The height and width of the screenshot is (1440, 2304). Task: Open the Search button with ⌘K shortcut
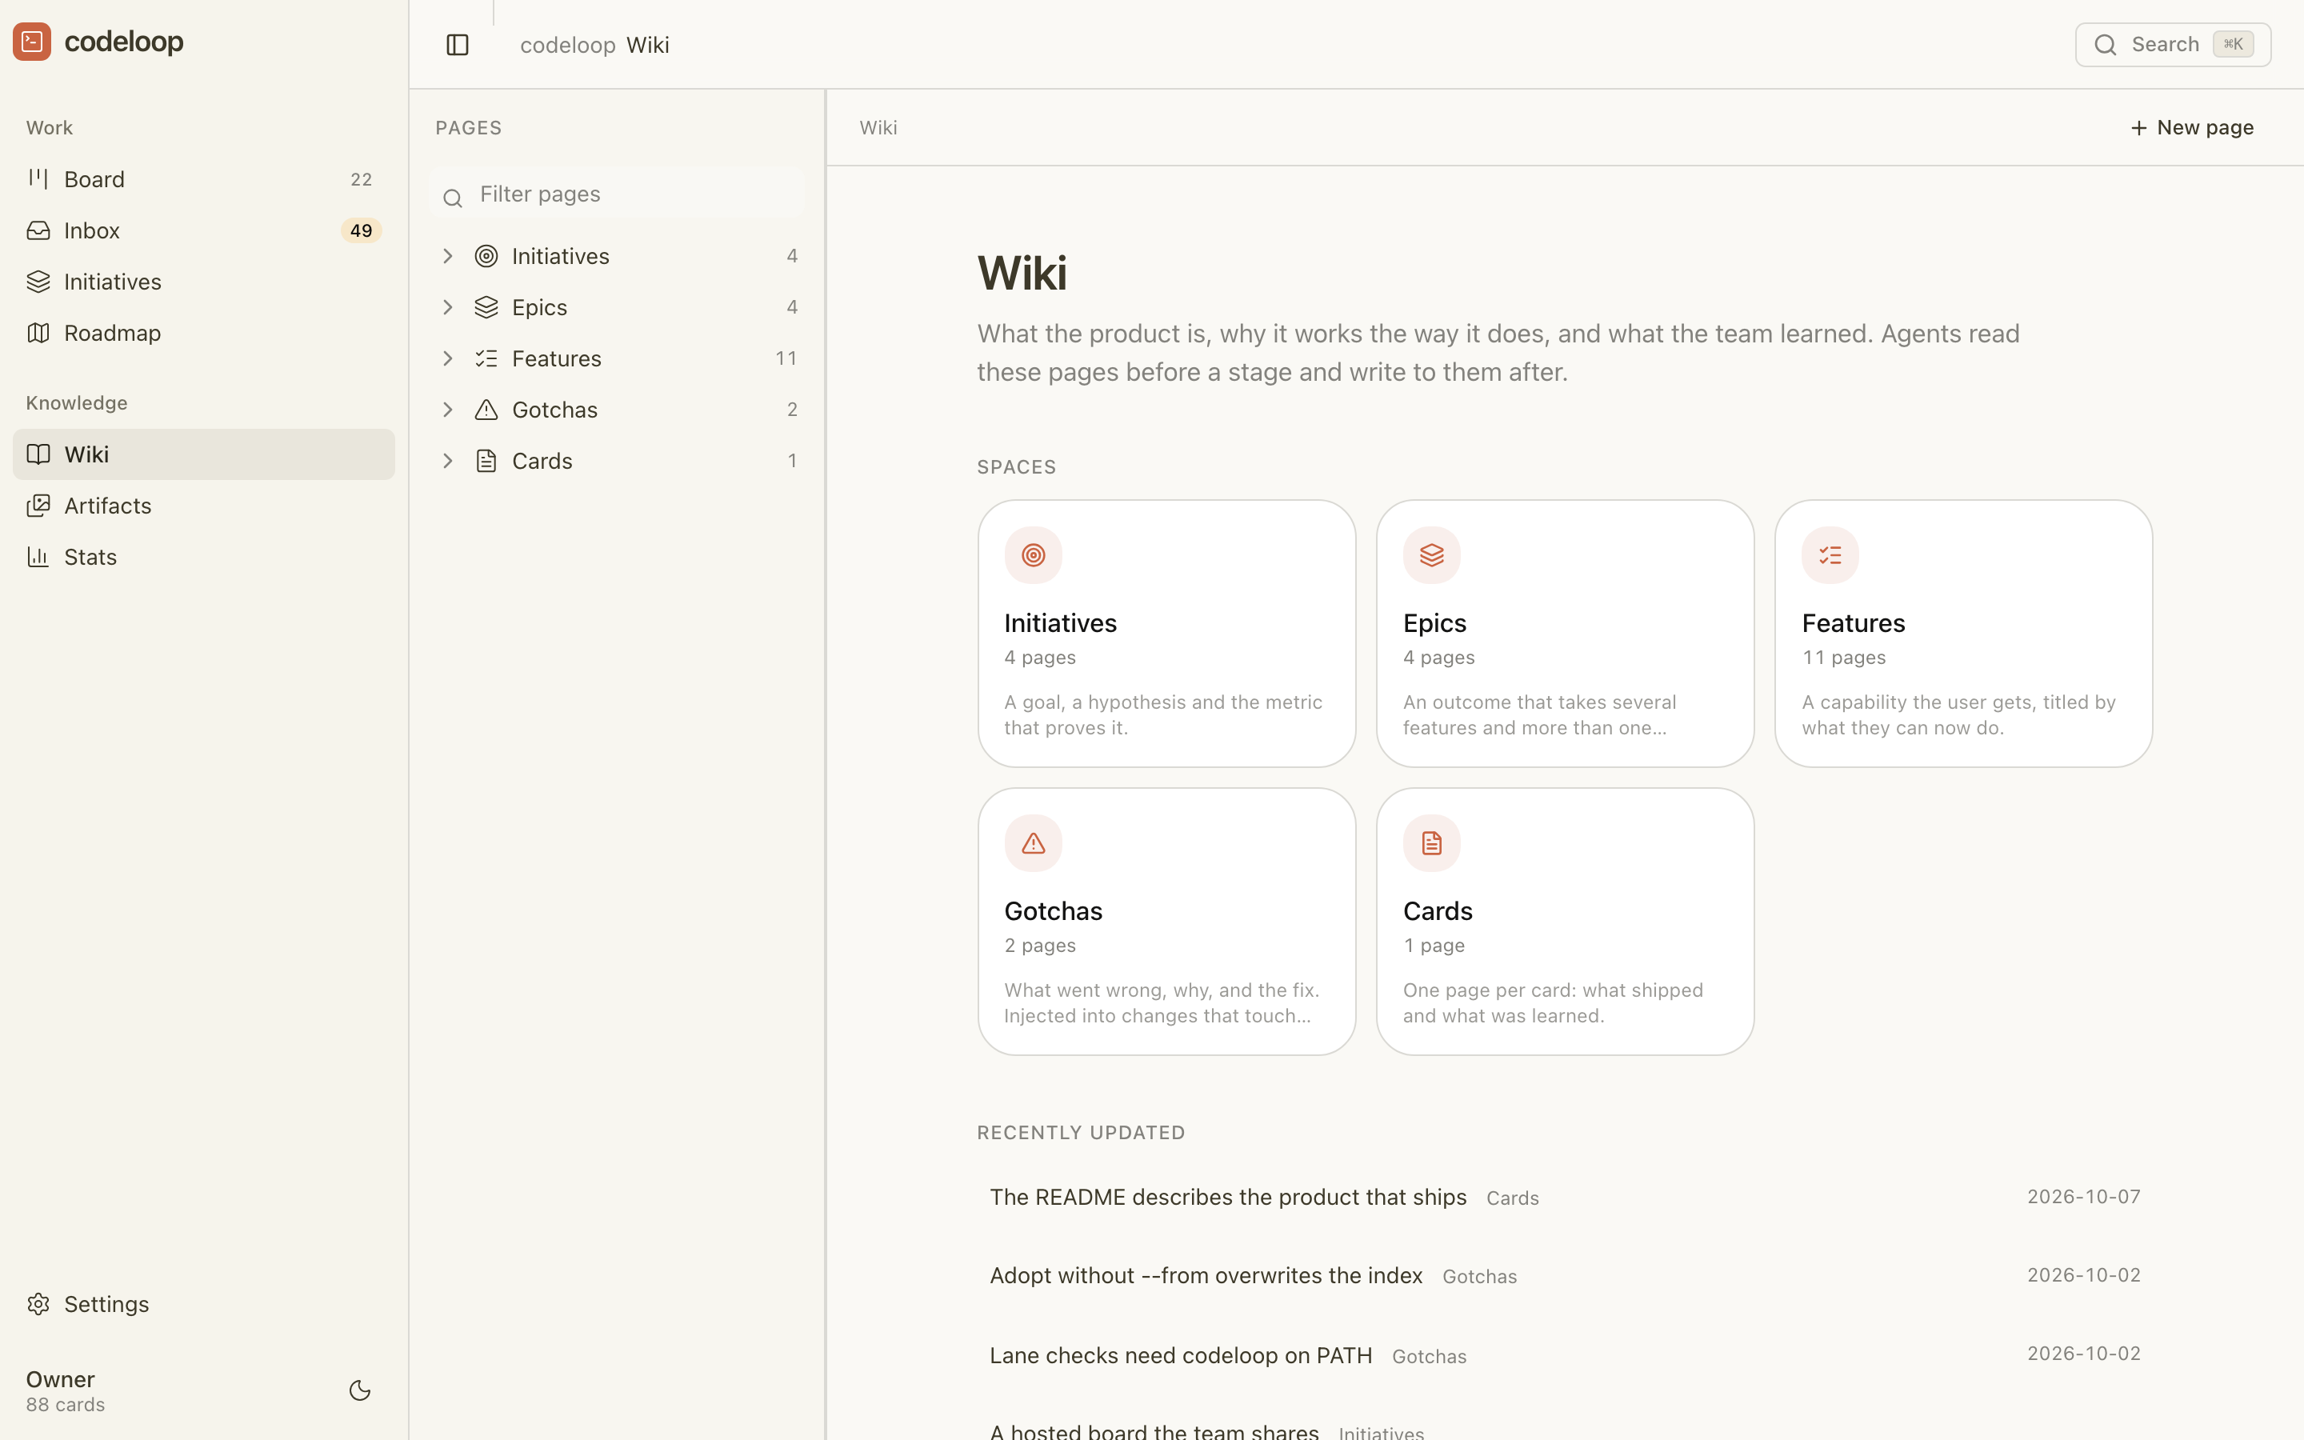2173,45
